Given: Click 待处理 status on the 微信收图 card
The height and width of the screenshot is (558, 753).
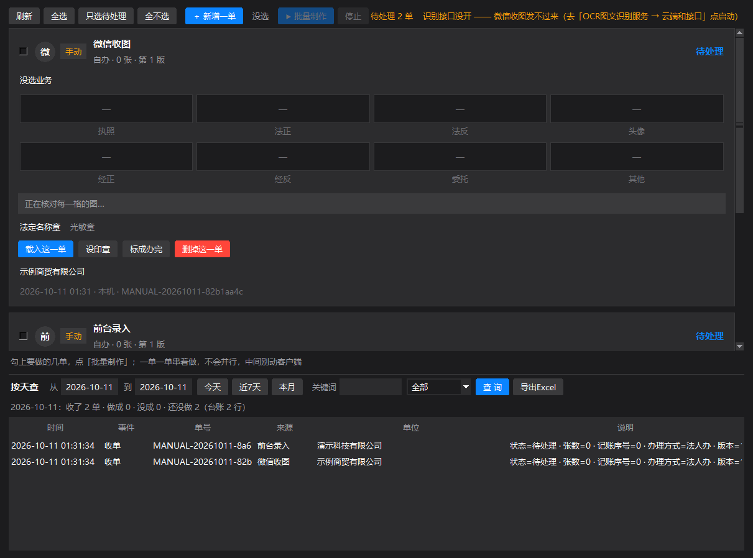Looking at the screenshot, I should (709, 52).
